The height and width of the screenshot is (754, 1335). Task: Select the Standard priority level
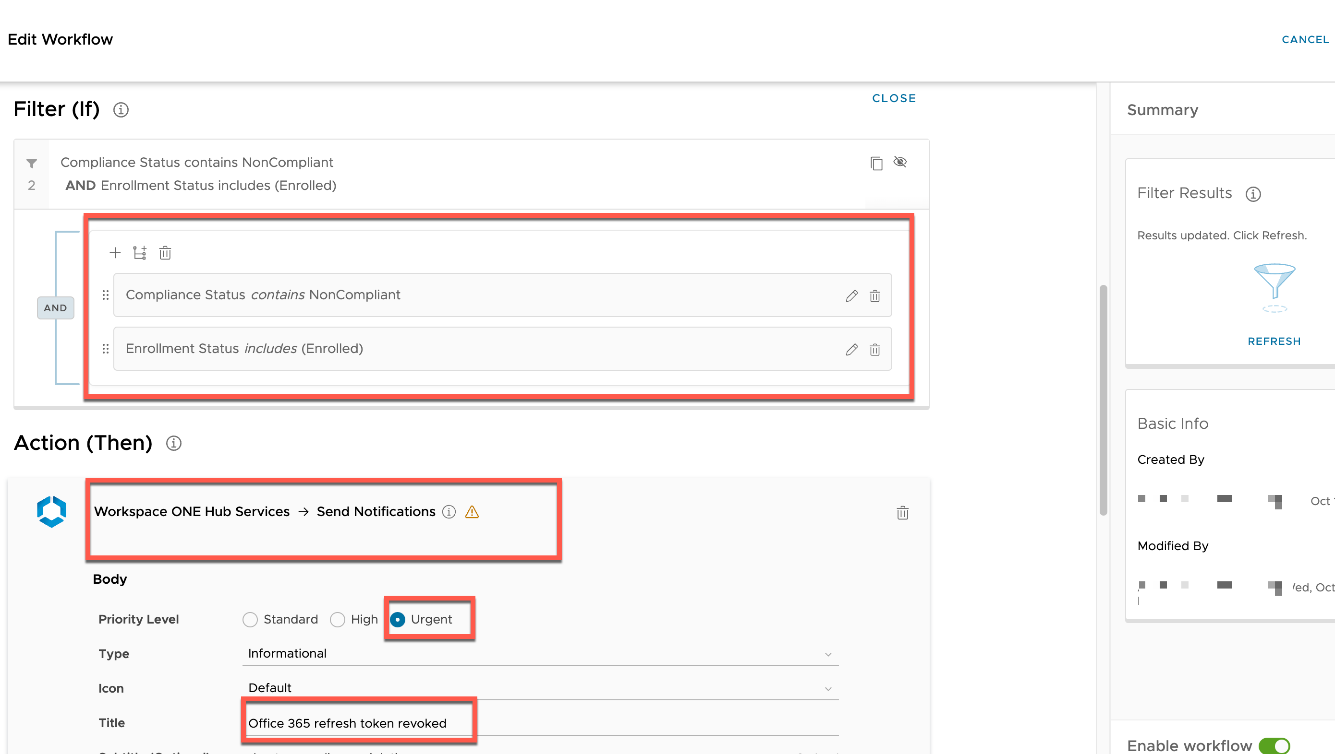(x=250, y=619)
